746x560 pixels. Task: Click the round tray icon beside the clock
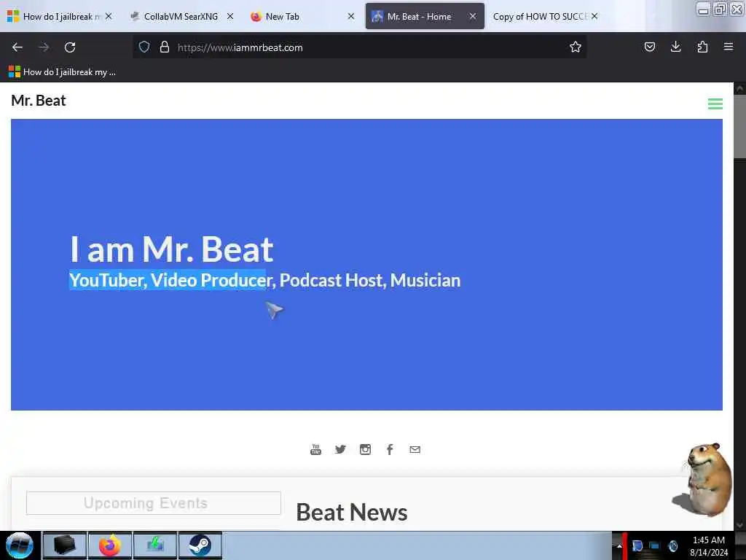coord(672,545)
